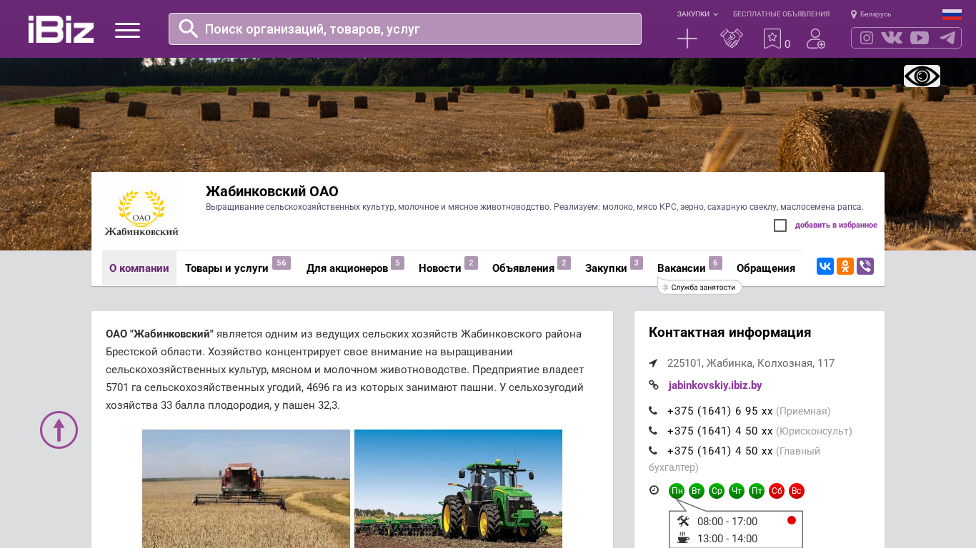
Task: Click the plus add icon
Action: click(x=687, y=39)
